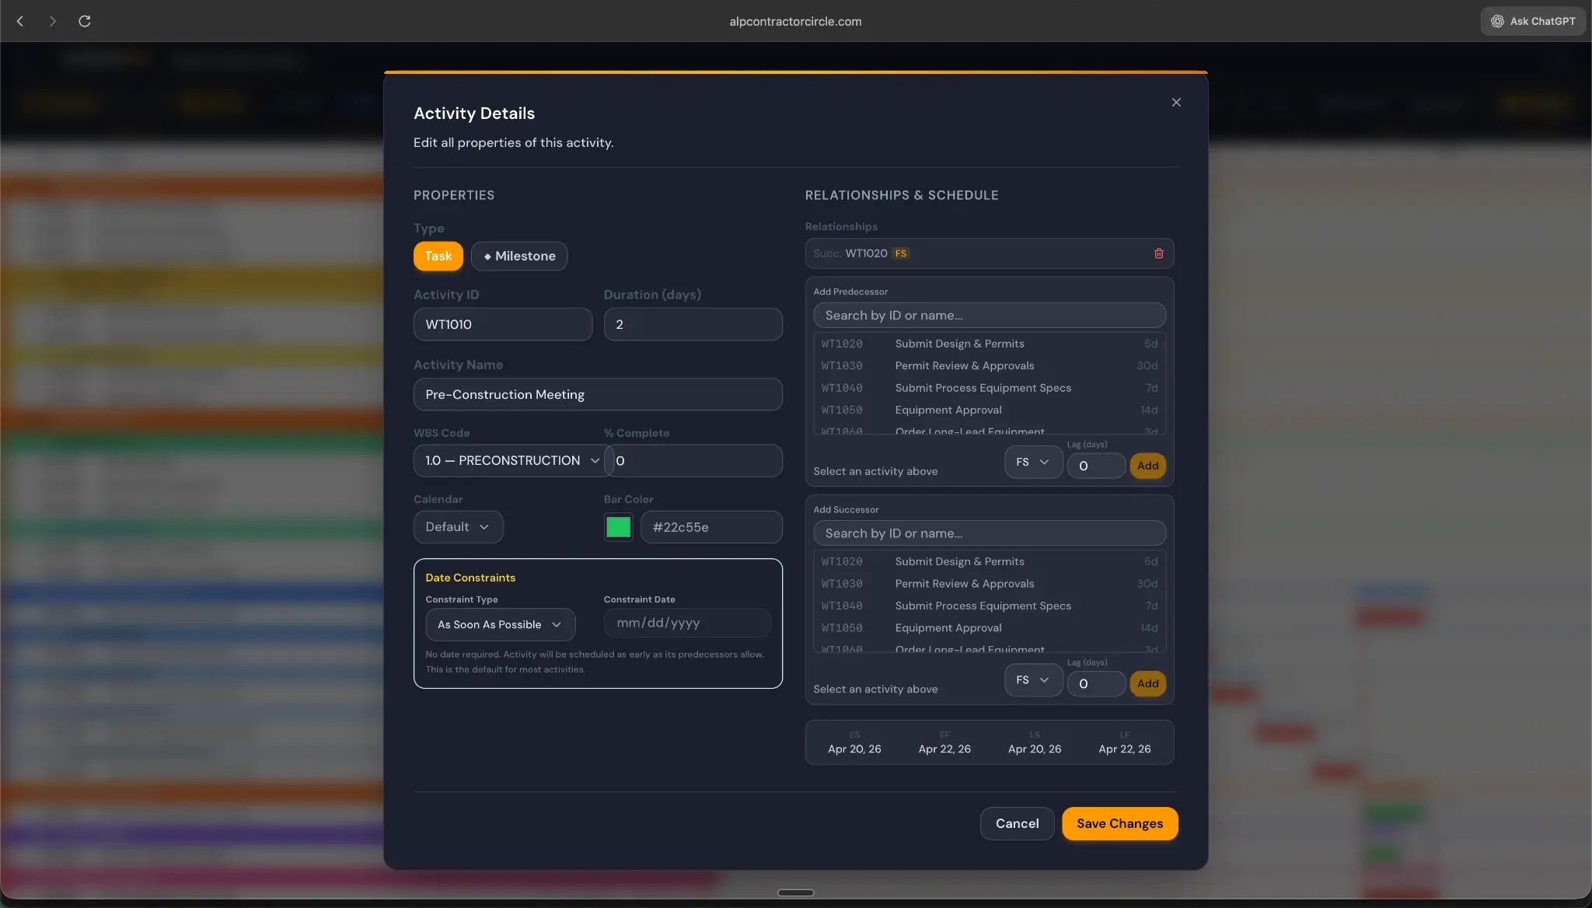The width and height of the screenshot is (1592, 908).
Task: Click the Constraint Date field
Action: tap(687, 623)
